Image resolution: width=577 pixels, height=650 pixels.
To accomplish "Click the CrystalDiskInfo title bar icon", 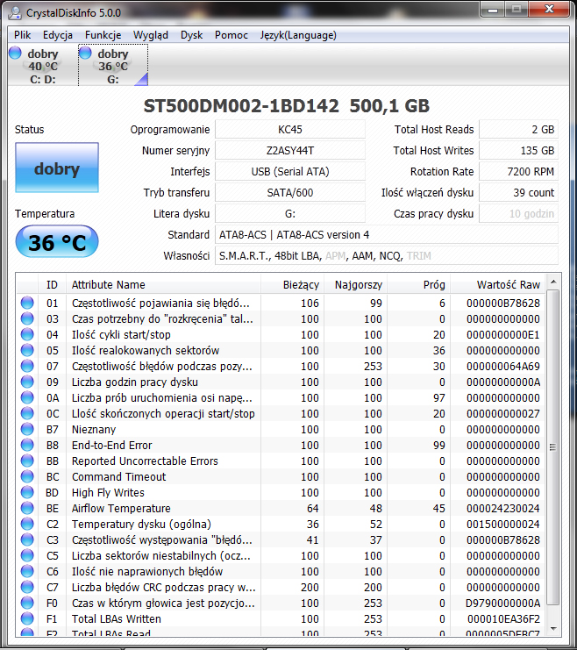I will coord(15,13).
